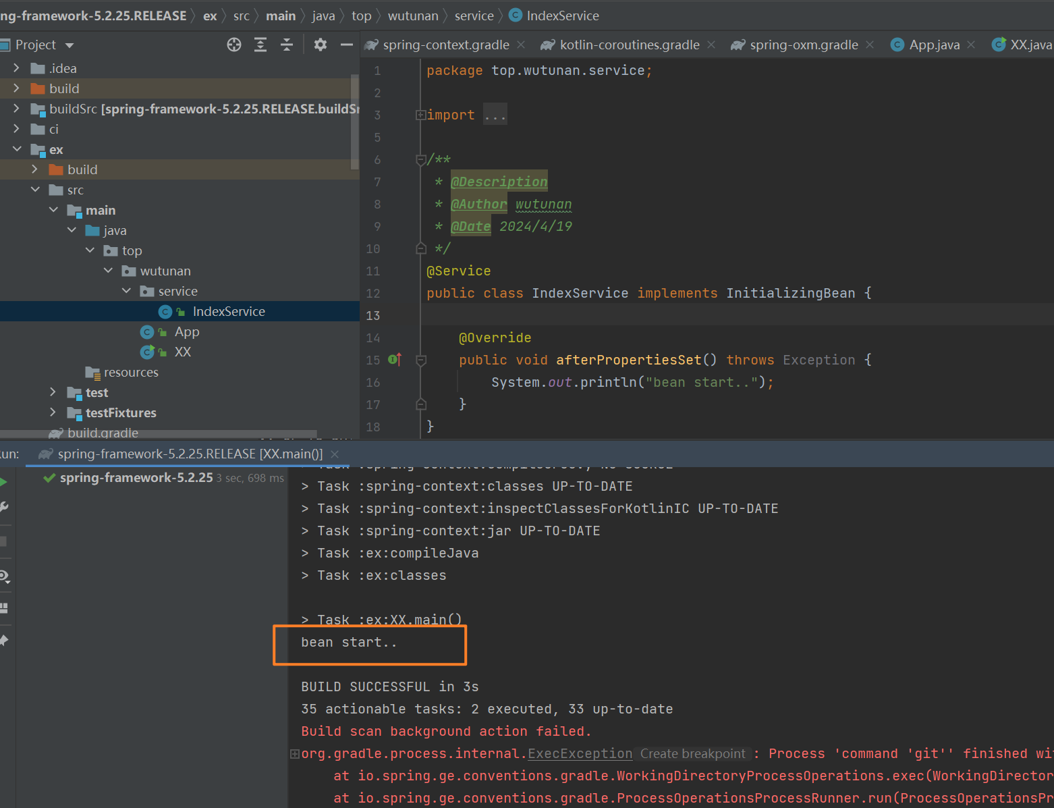Close the kotlin-coroutines.gradle tab
Viewport: 1054px width, 808px height.
point(711,45)
